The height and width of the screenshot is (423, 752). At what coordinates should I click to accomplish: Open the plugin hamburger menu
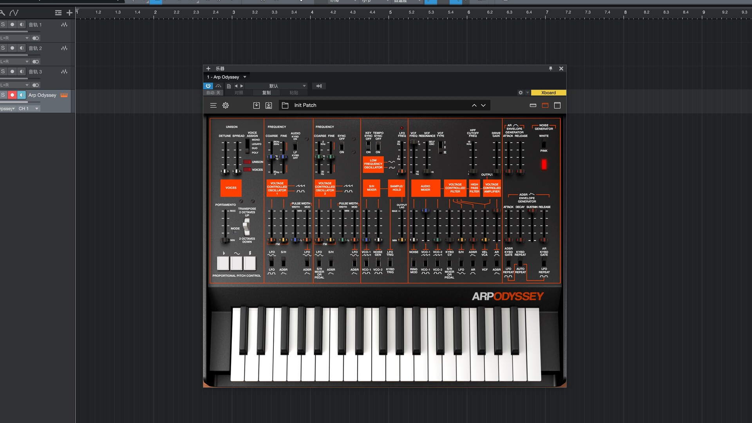point(213,105)
